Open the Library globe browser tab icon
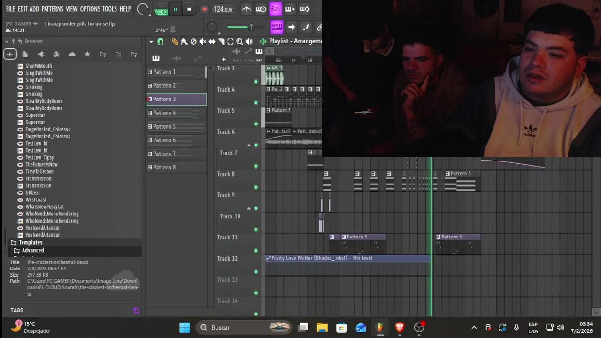This screenshot has width=601, height=338. 56,54
